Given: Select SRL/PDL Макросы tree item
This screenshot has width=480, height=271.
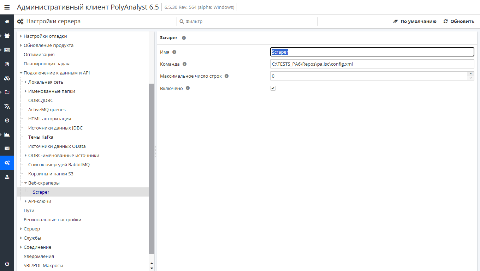Looking at the screenshot, I should [43, 265].
